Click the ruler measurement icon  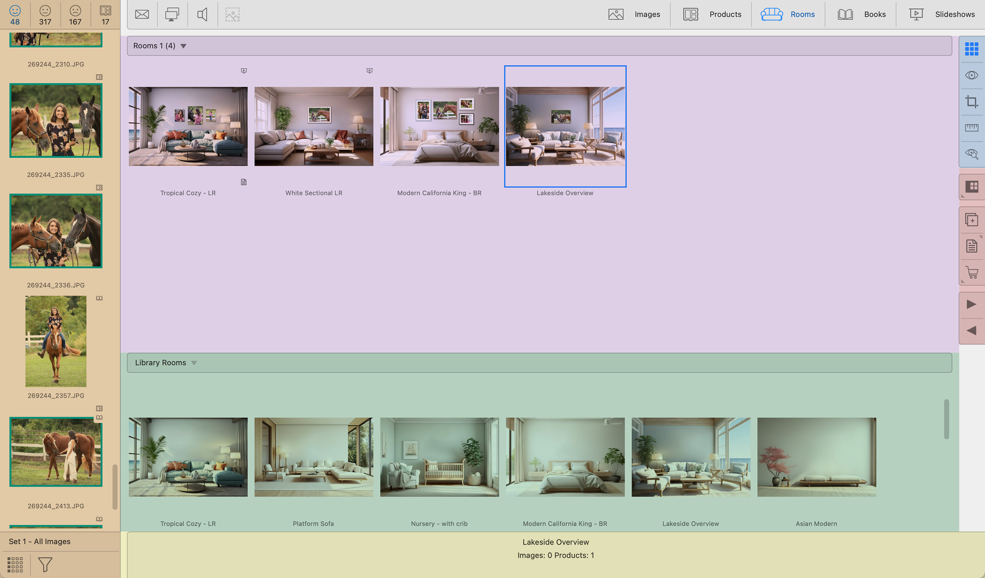point(971,127)
